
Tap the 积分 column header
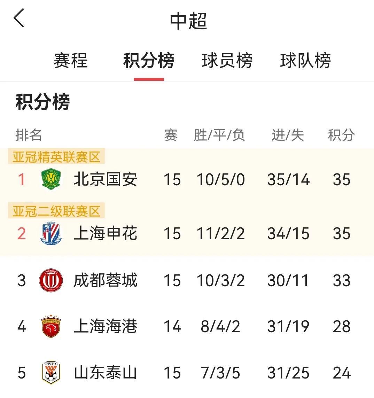pyautogui.click(x=341, y=135)
